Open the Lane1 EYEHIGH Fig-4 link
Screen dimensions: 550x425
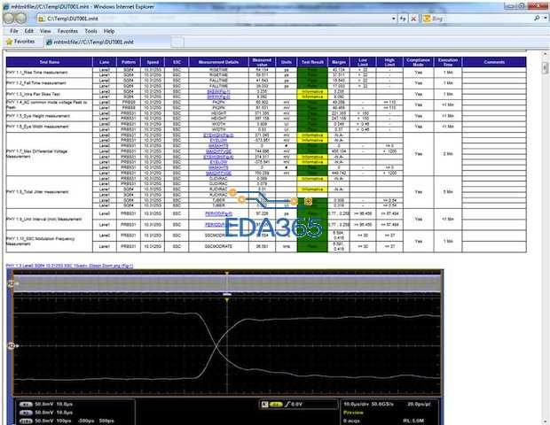[x=218, y=157]
